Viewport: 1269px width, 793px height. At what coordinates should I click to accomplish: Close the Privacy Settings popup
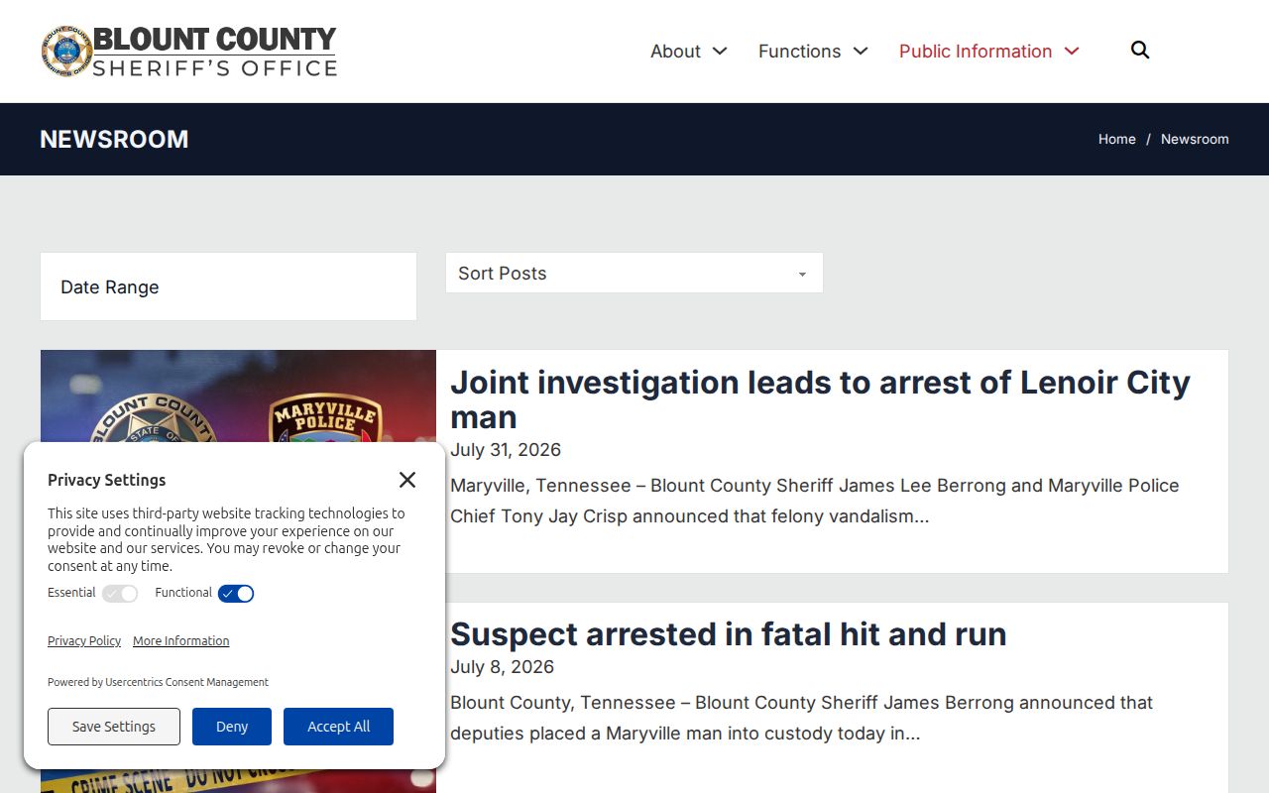(x=407, y=480)
